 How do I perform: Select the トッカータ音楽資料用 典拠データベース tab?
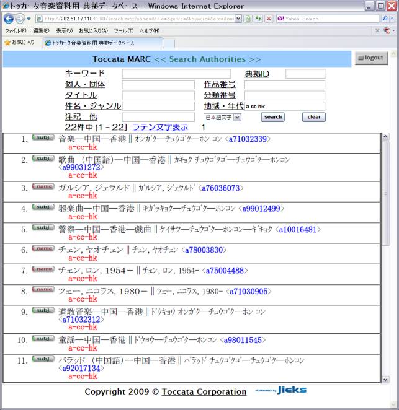[102, 43]
